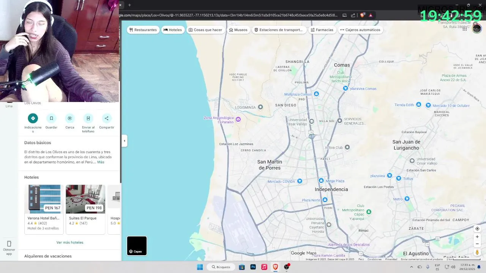Select the Farmacias chip
Screen dimensions: 486x273
point(322,30)
